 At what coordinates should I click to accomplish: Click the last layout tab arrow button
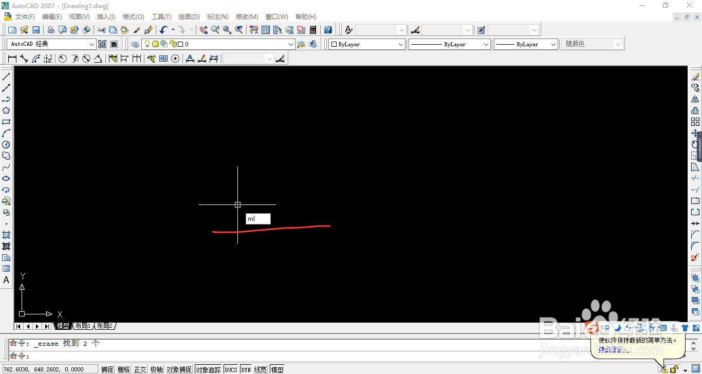click(47, 326)
